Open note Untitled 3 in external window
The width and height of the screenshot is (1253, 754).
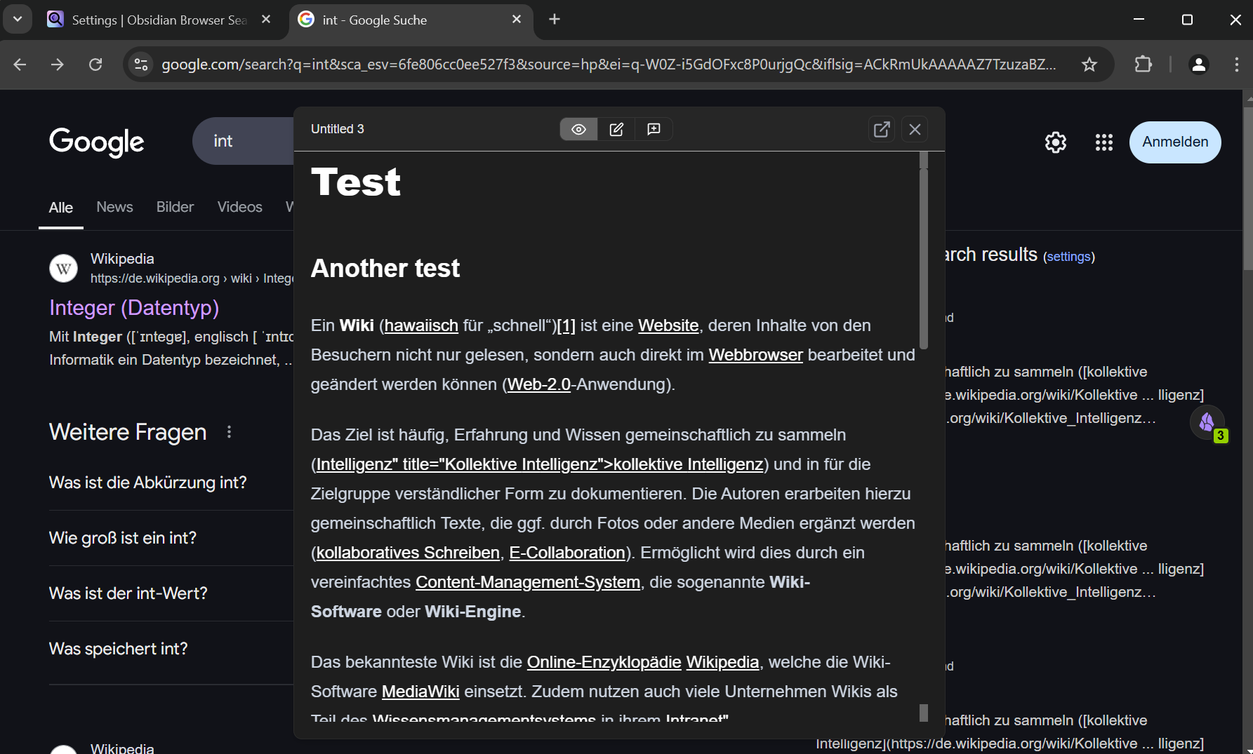[882, 129]
